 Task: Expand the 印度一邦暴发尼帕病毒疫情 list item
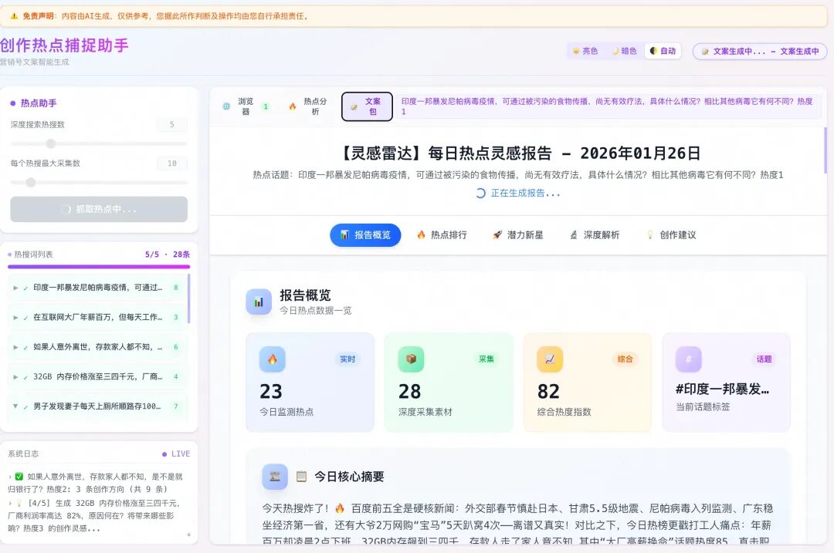[x=15, y=287]
